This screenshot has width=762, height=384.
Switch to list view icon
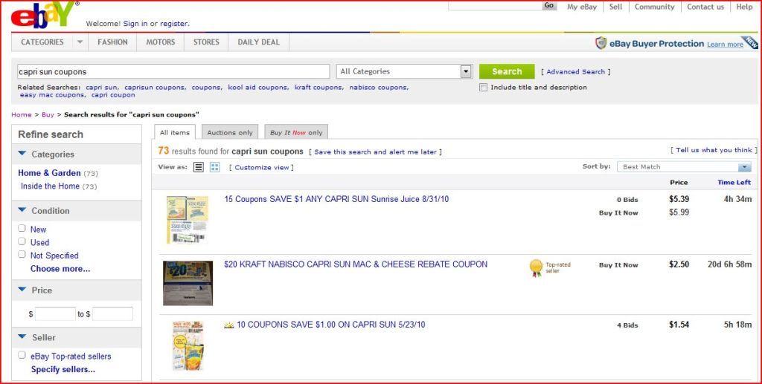[198, 167]
